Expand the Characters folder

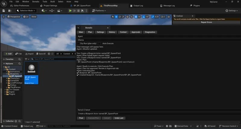(7, 78)
